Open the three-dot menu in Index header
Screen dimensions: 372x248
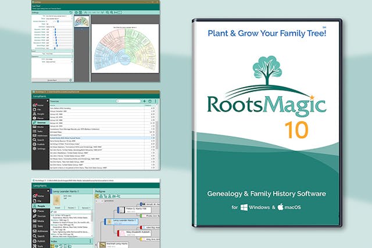click(x=90, y=242)
